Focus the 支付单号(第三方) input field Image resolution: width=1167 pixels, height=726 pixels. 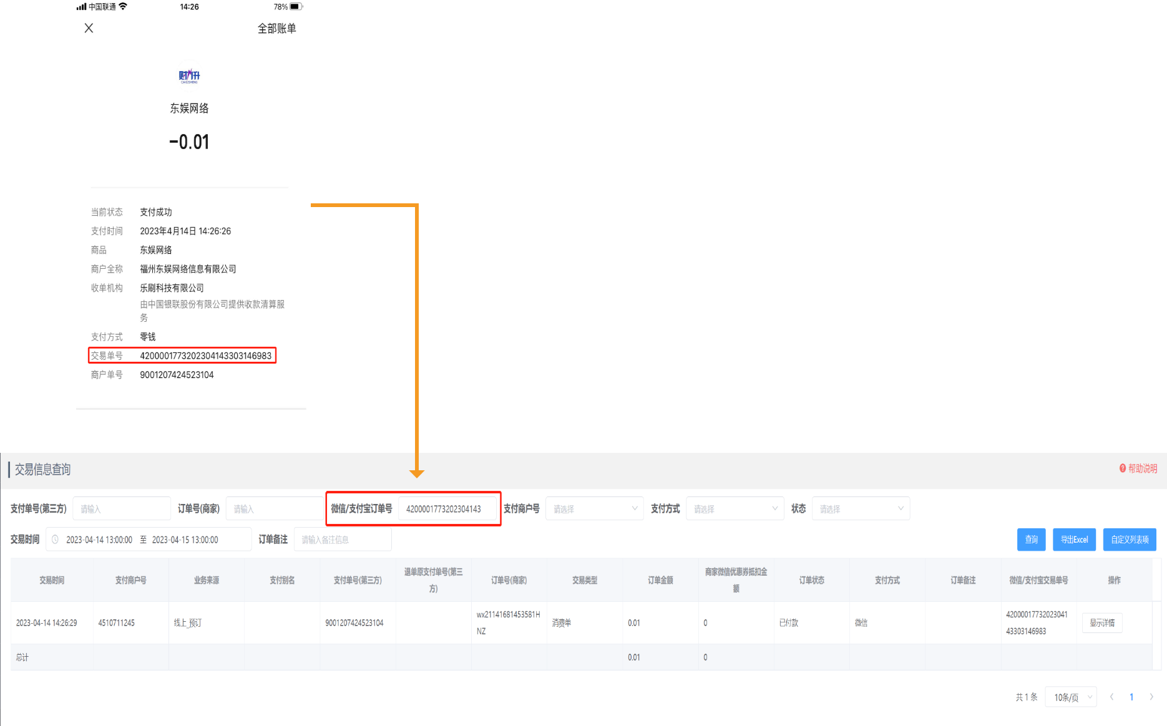click(x=122, y=509)
